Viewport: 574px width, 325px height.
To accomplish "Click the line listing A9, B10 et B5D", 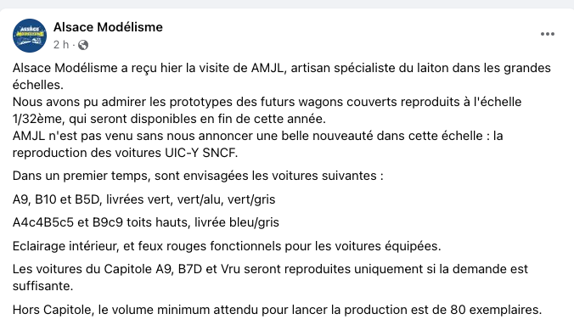I will 143,199.
